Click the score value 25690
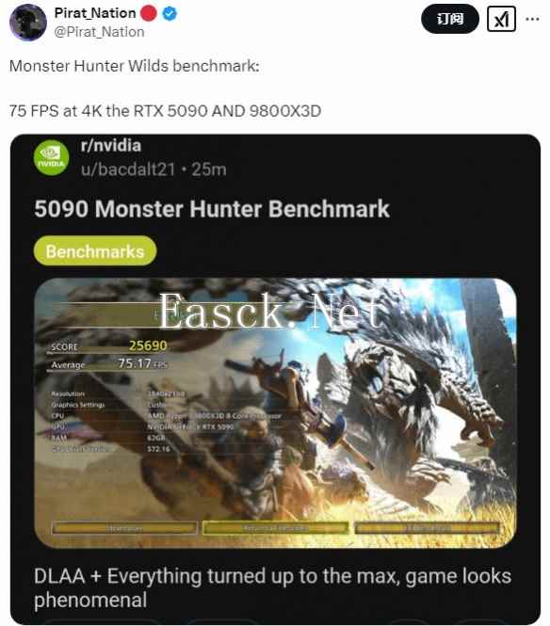The height and width of the screenshot is (626, 550). [x=148, y=345]
